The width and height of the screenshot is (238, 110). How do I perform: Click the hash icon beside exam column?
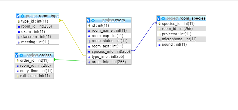tap(19, 32)
